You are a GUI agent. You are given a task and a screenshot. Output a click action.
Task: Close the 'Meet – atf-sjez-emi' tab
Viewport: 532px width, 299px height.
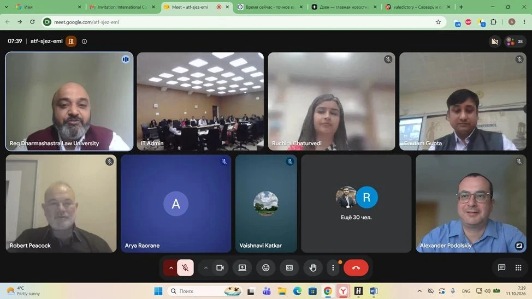point(227,7)
